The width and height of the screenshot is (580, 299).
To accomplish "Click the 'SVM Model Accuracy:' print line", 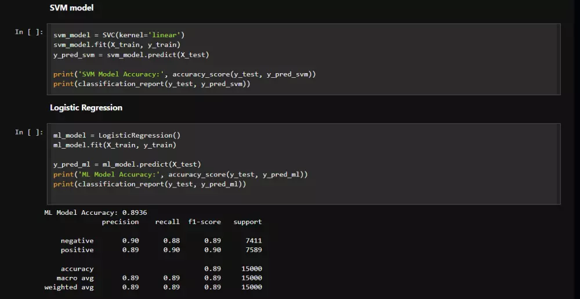I will click(x=184, y=74).
